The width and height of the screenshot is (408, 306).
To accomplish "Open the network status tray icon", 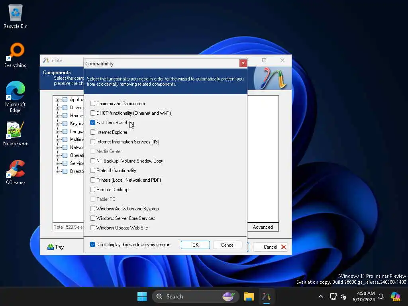I will (x=333, y=296).
